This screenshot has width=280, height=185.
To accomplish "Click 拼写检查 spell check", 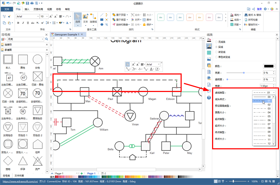I will coord(251,20).
